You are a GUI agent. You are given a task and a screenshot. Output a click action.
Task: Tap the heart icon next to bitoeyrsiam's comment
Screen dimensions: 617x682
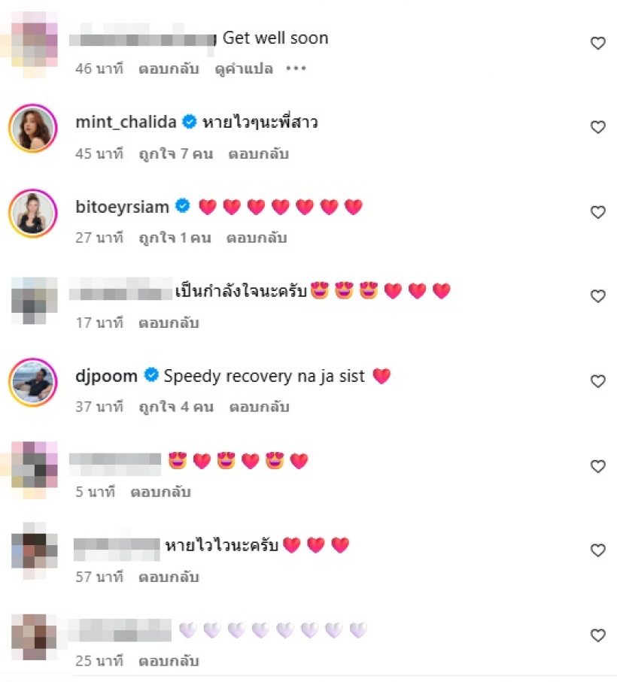click(597, 212)
